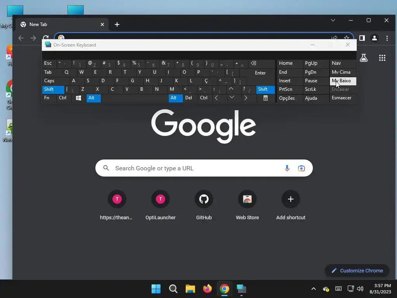Tap the Home key
This screenshot has height=298, width=397.
coord(290,63)
